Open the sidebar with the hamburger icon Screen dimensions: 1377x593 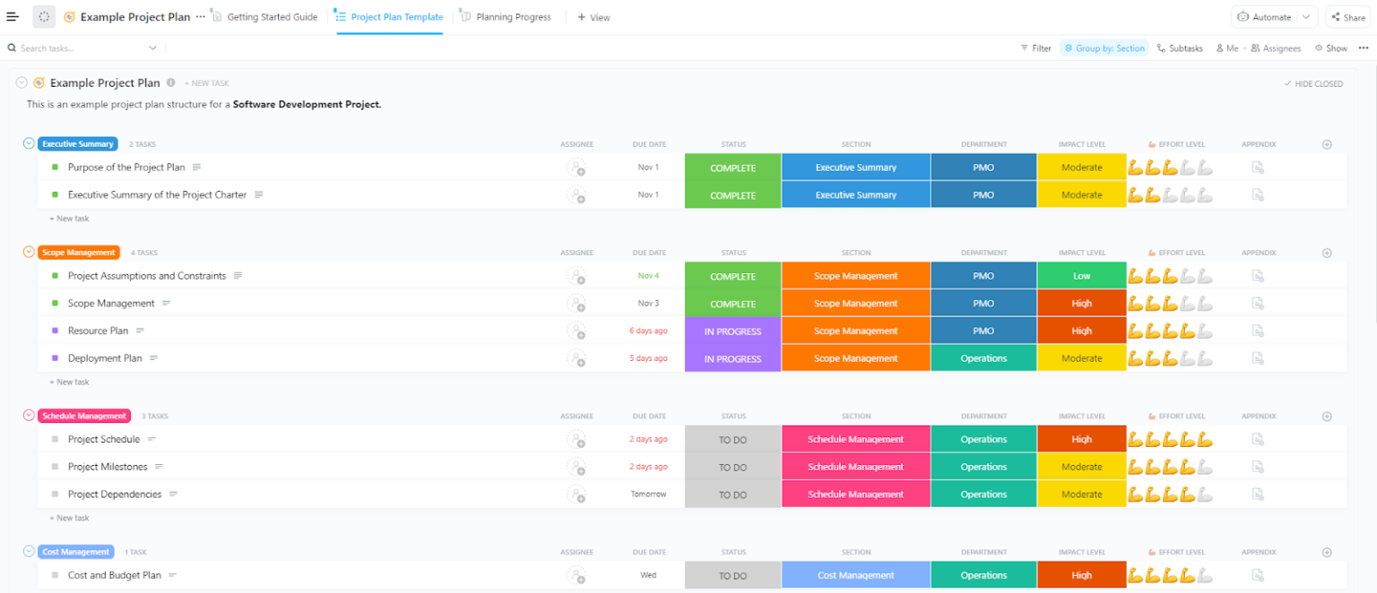click(x=13, y=16)
